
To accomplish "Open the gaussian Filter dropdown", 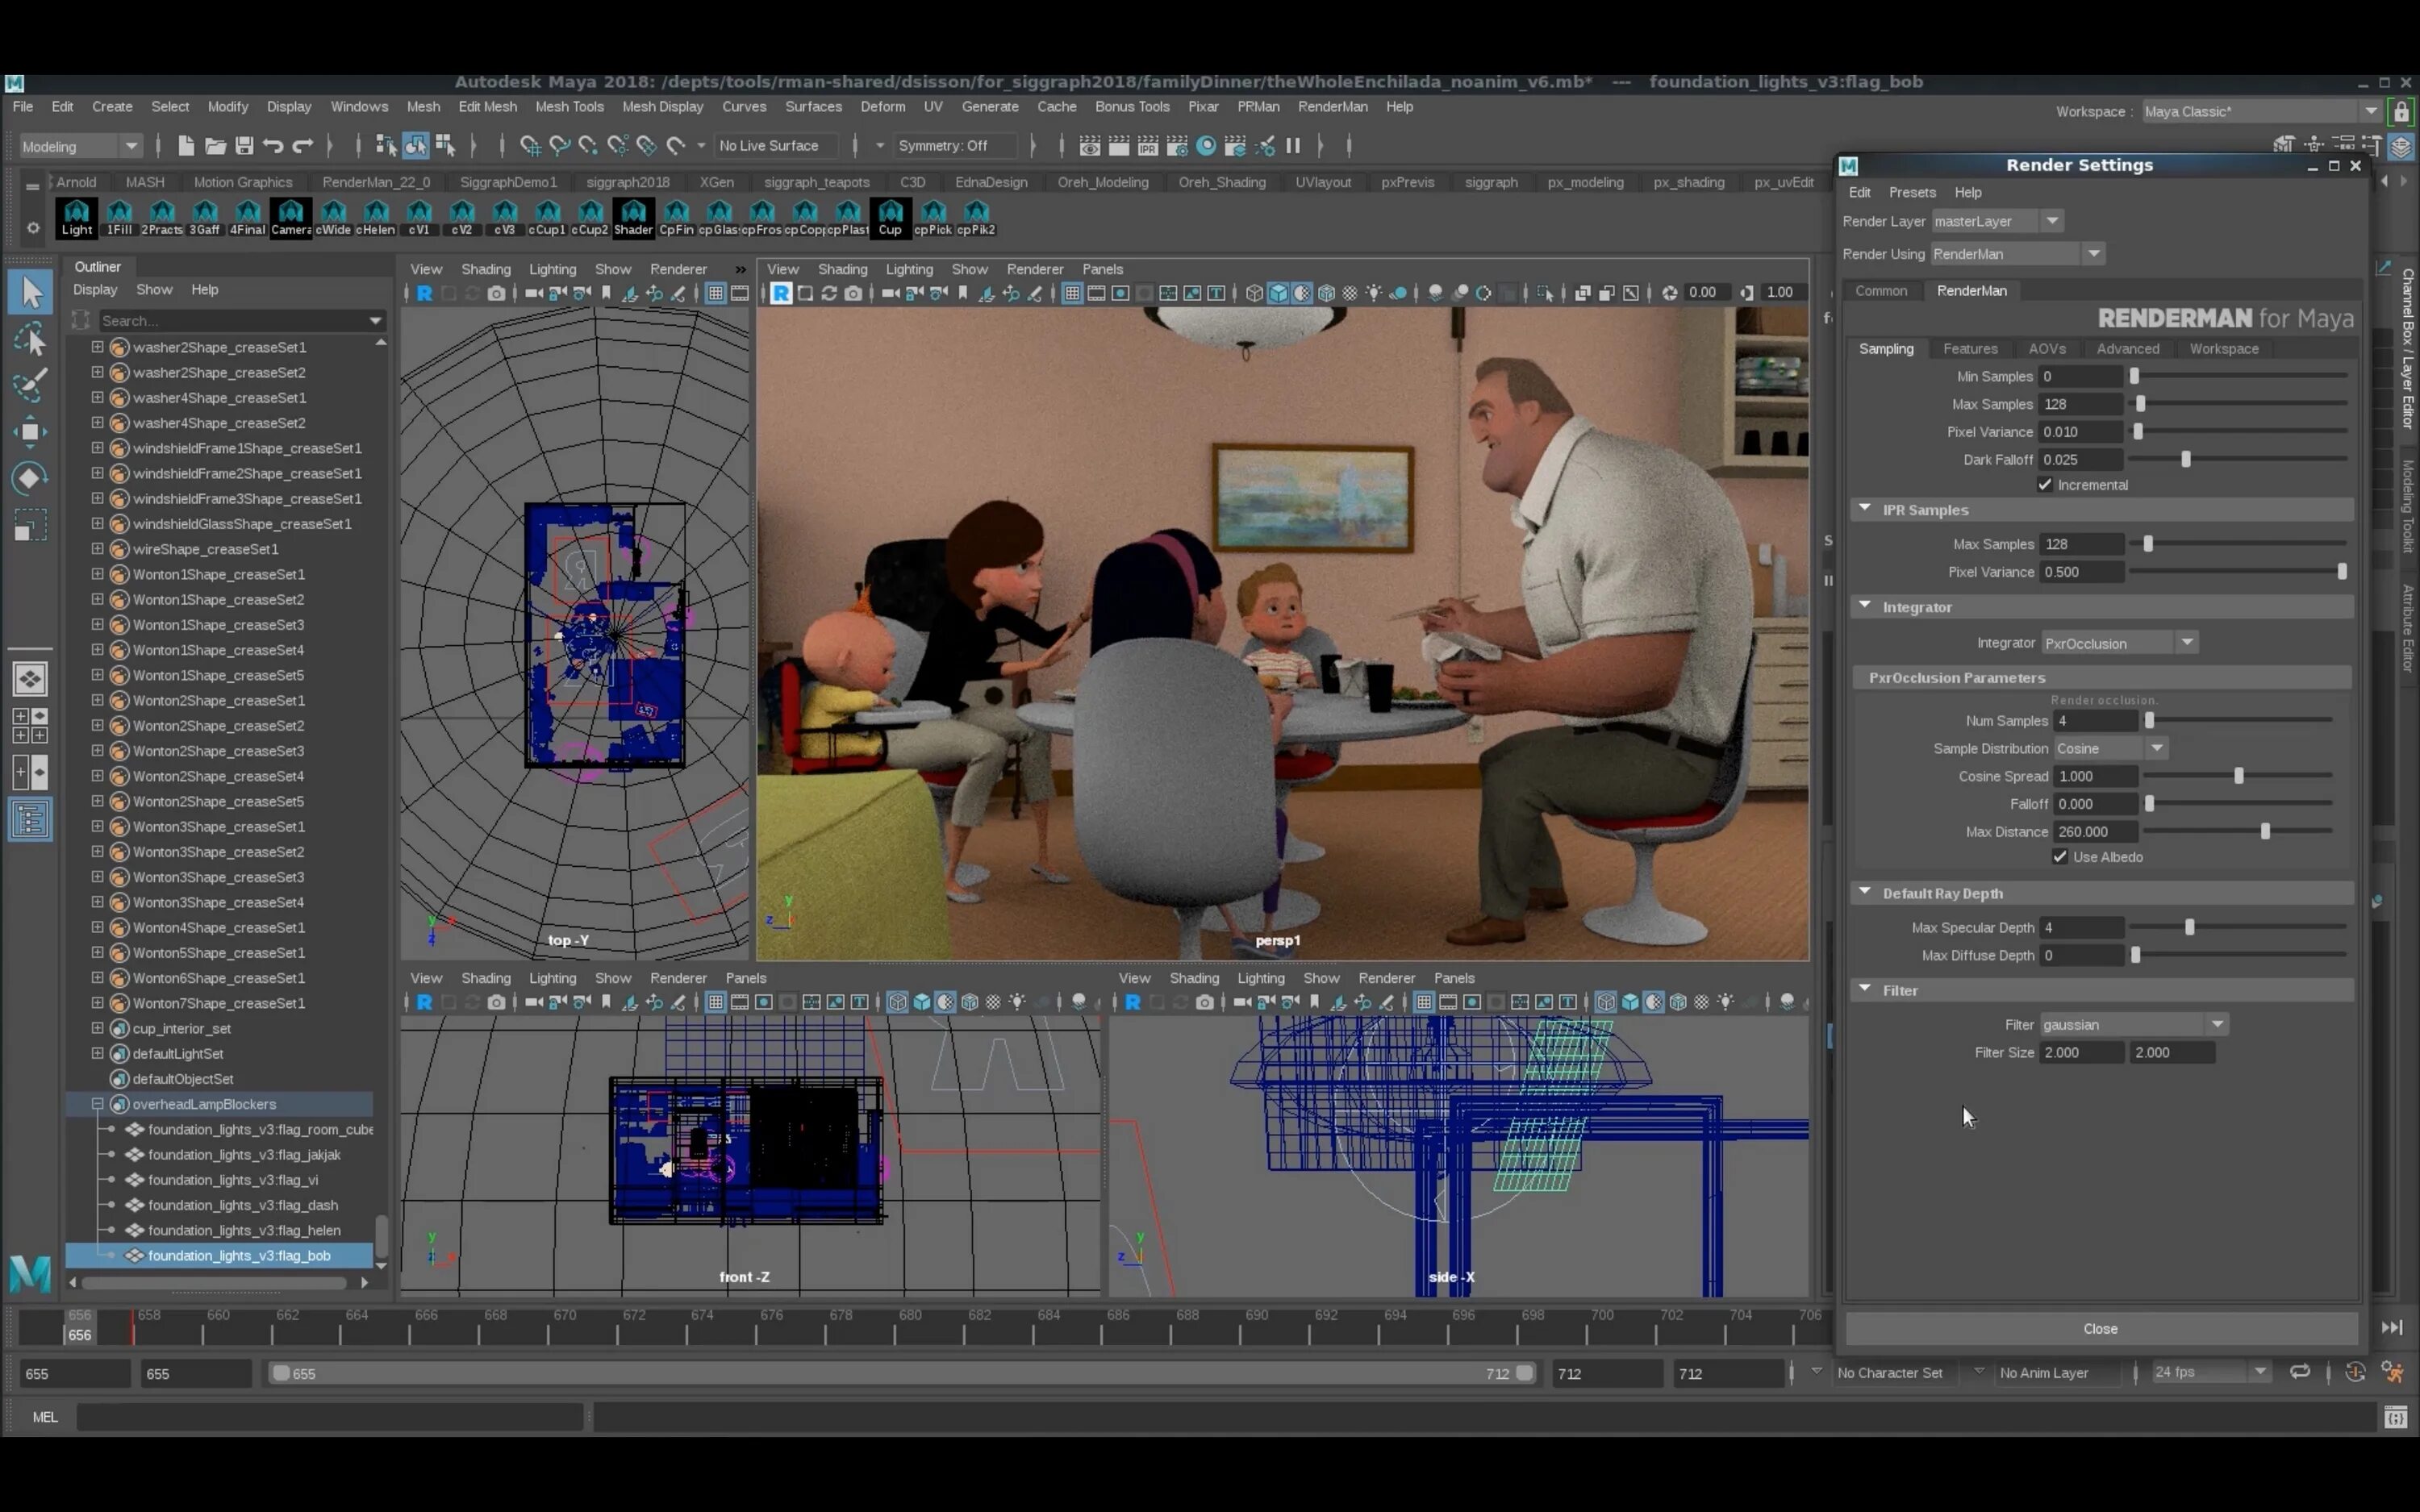I will (2133, 1024).
